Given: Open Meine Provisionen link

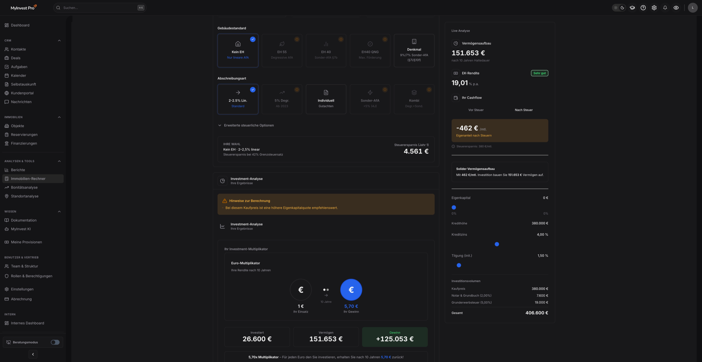Looking at the screenshot, I should pos(26,242).
